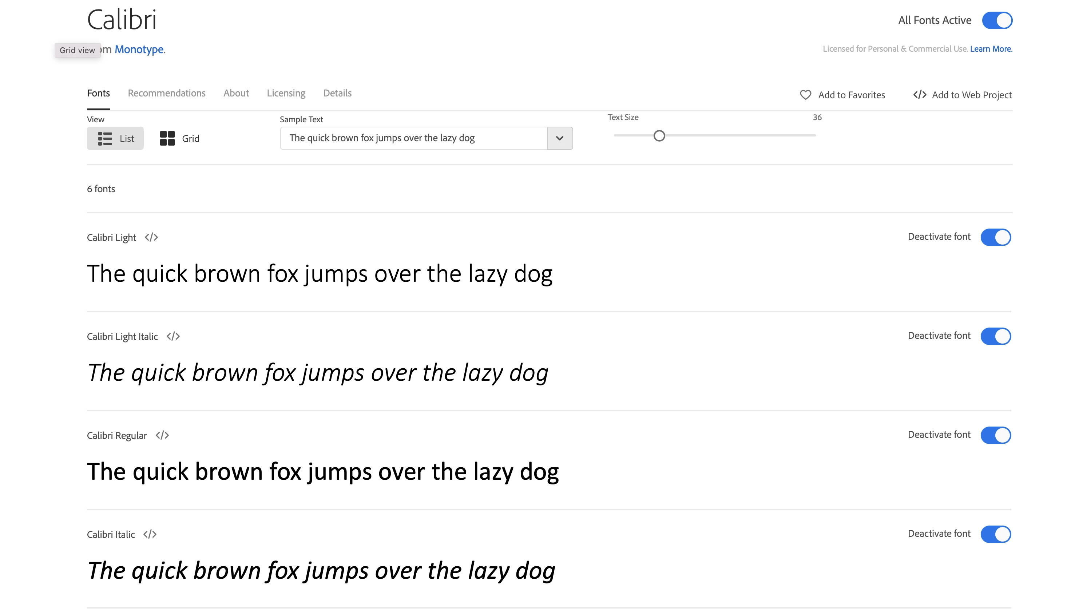Switch to the Licensing tab
The width and height of the screenshot is (1075, 610).
coord(286,93)
